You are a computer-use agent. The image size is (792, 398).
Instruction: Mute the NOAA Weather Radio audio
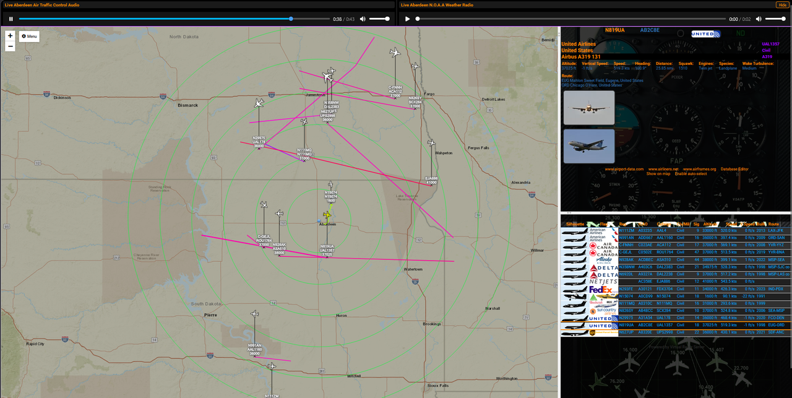[x=759, y=19]
